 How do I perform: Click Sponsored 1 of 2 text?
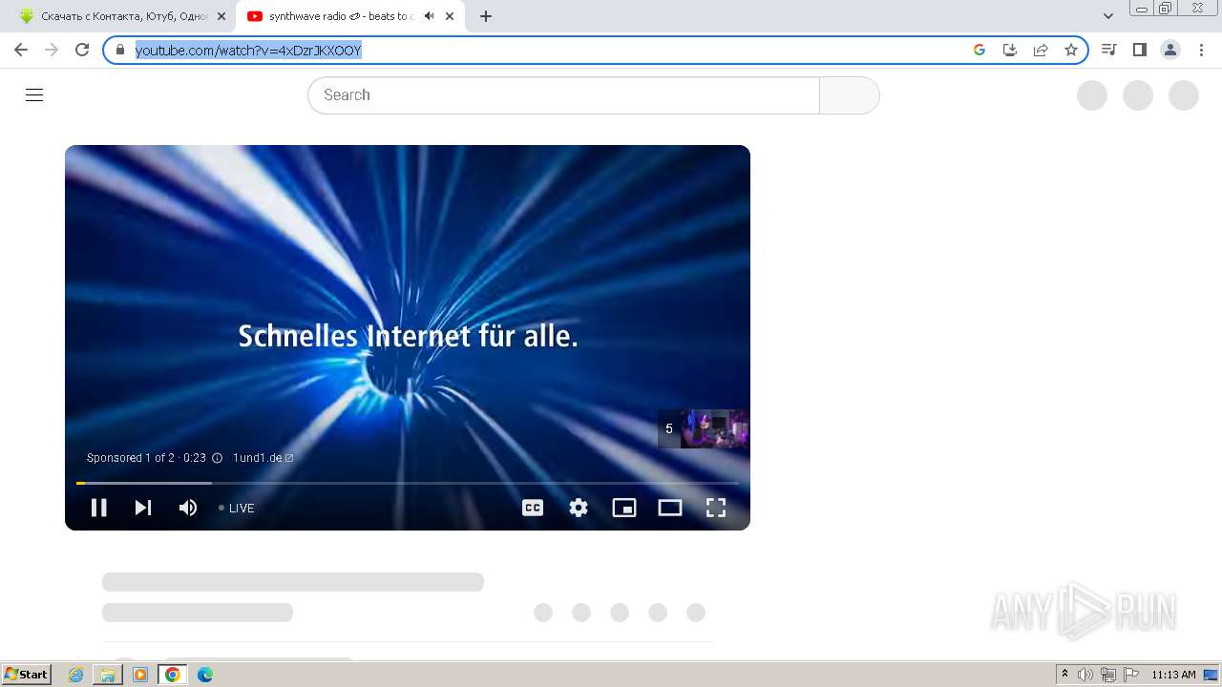(131, 458)
